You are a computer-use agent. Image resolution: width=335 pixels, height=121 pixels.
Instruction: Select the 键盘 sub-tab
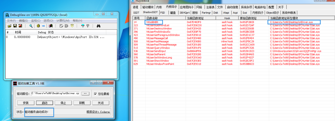pyautogui.click(x=173, y=12)
